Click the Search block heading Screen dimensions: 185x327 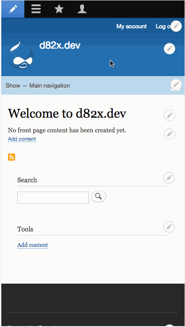27,180
